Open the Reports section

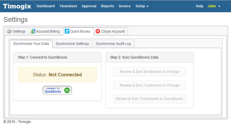[x=107, y=6]
